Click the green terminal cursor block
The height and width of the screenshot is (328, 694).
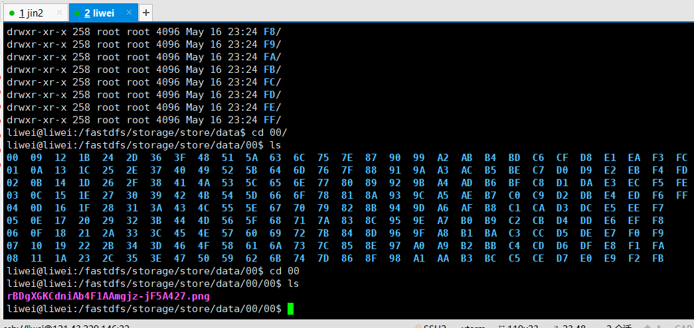[290, 309]
